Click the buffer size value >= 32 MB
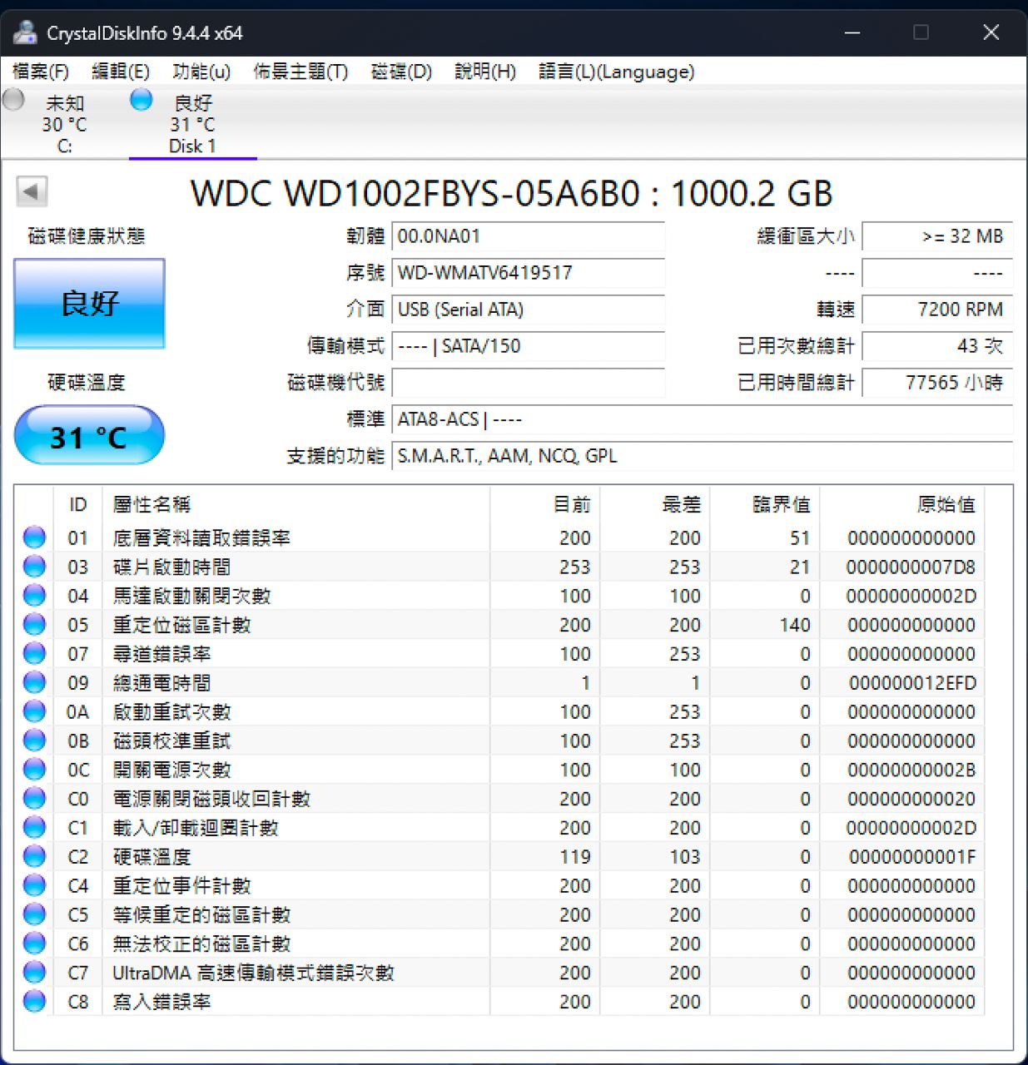The height and width of the screenshot is (1065, 1028). click(x=937, y=236)
